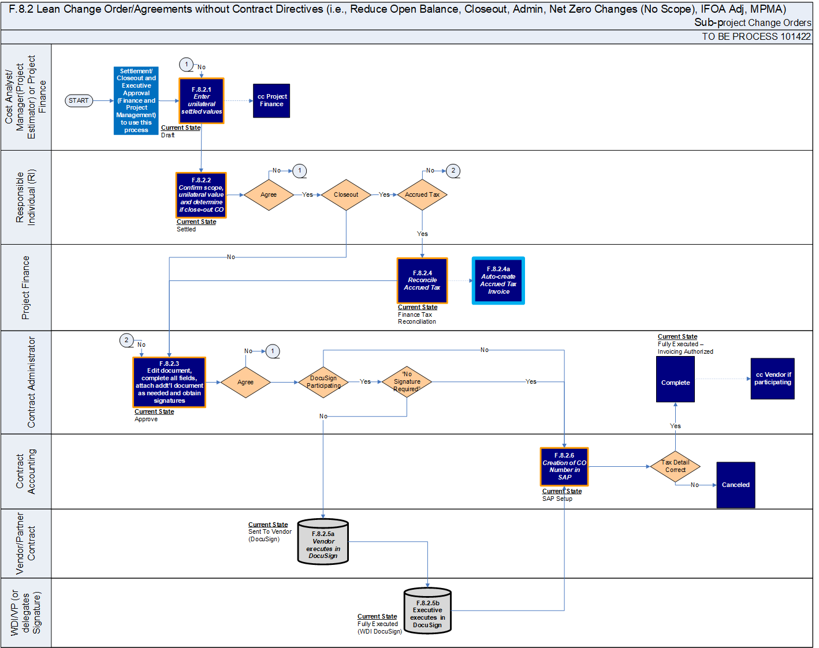Click the Settlement/Closeout and Executive Approval box

pyautogui.click(x=136, y=101)
